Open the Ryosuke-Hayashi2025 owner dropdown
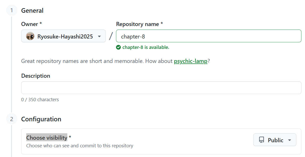Screen dimensions: 305x157 click(63, 36)
